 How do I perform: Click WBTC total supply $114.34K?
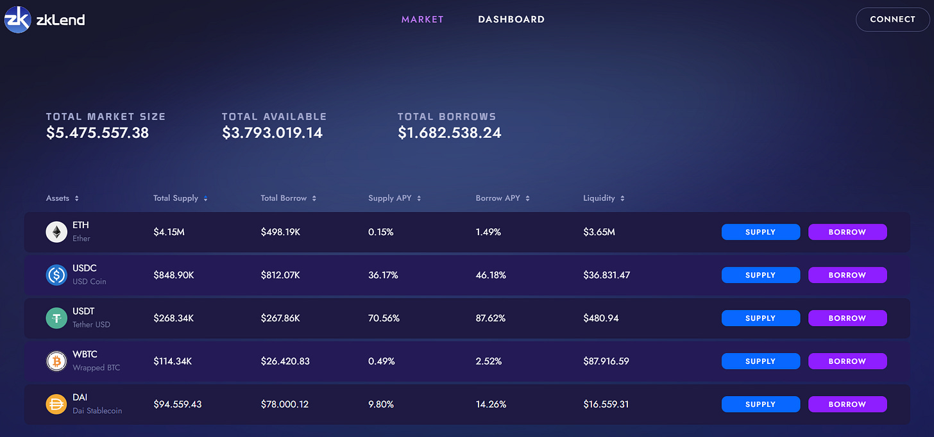(173, 361)
